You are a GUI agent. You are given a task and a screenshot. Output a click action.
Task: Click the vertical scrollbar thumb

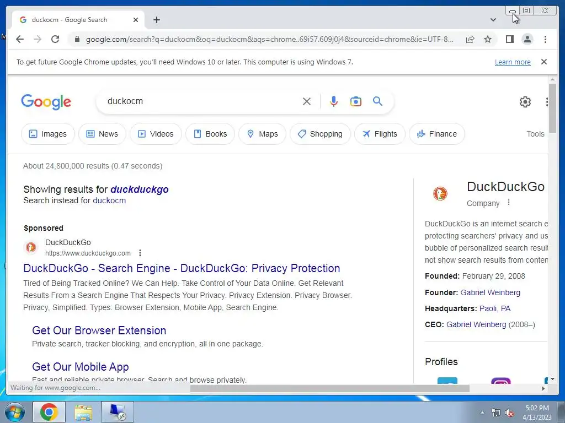pyautogui.click(x=552, y=108)
